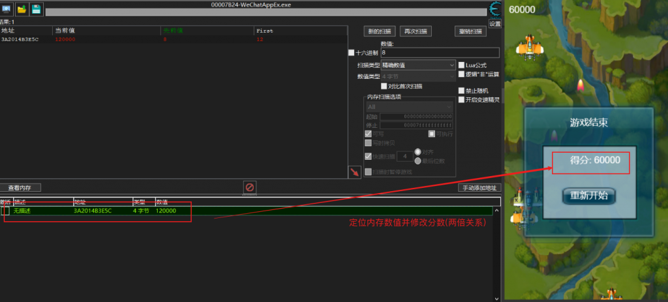Click 得分: 60000 score text in game
668x302 pixels.
[595, 160]
